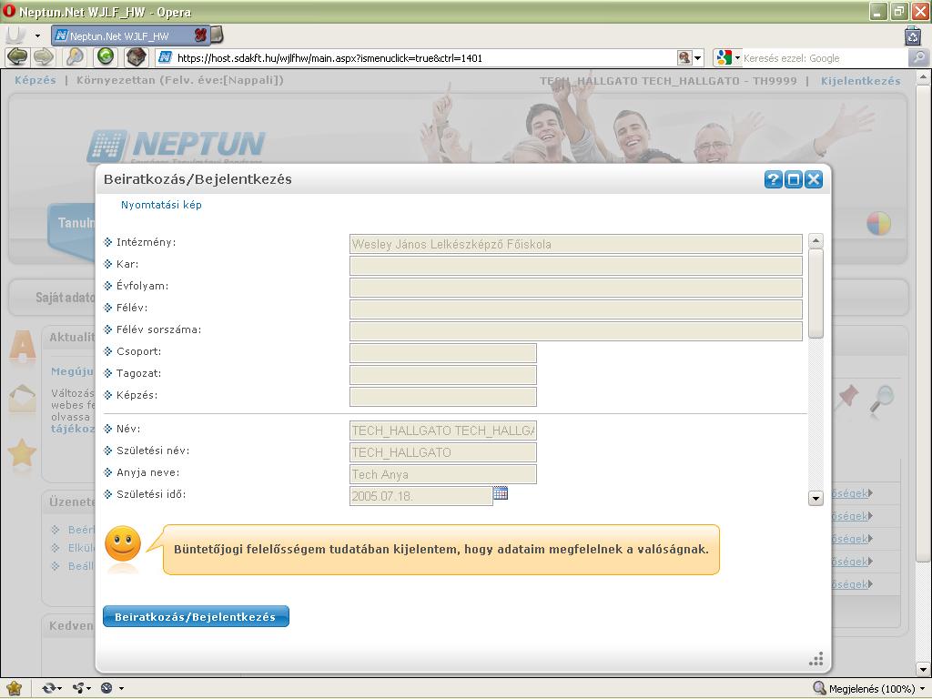
Task: Click the Képzés link in page header
Action: click(x=35, y=80)
